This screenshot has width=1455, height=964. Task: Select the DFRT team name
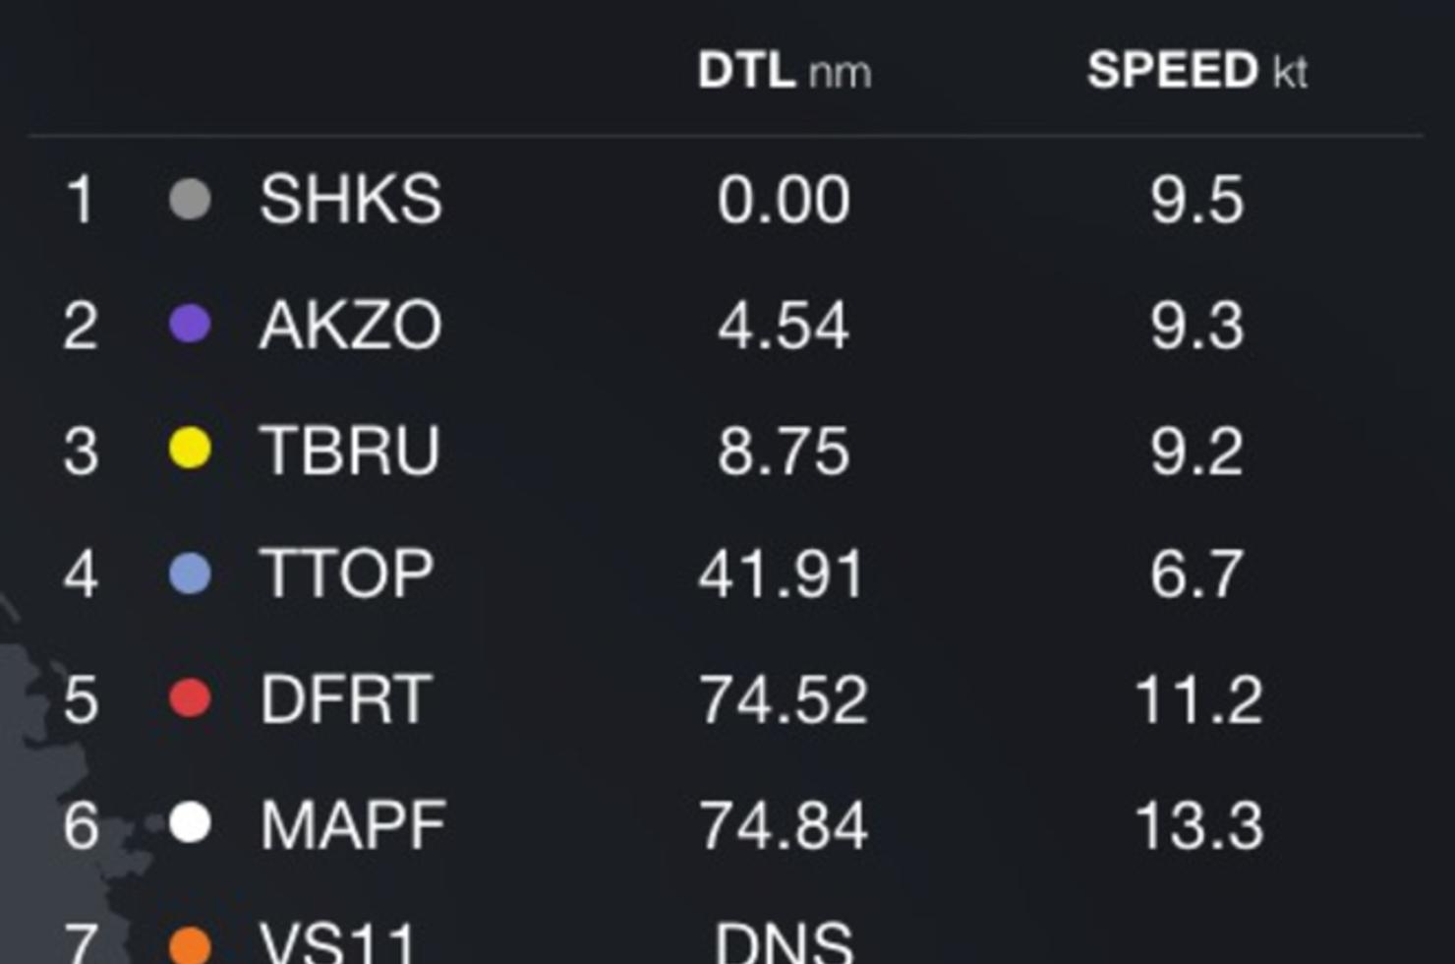[x=345, y=699]
